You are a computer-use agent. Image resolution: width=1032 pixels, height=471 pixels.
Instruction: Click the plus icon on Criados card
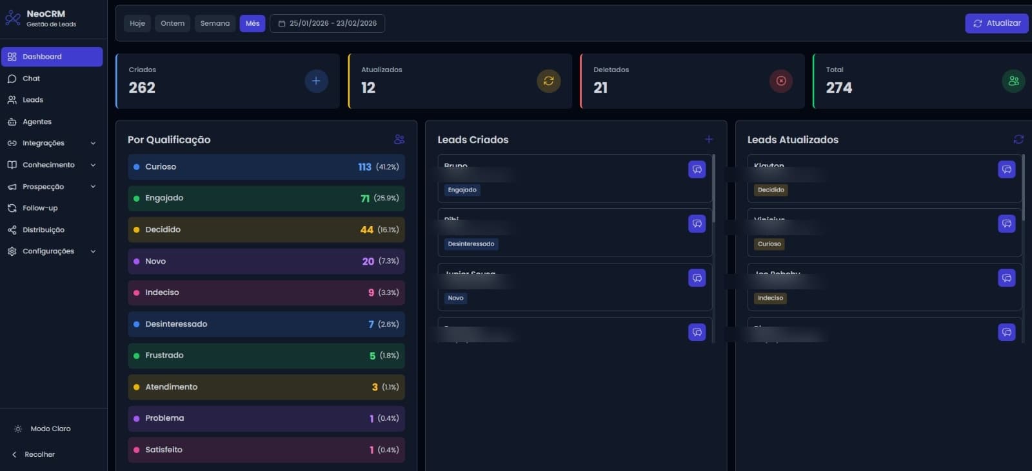click(316, 81)
